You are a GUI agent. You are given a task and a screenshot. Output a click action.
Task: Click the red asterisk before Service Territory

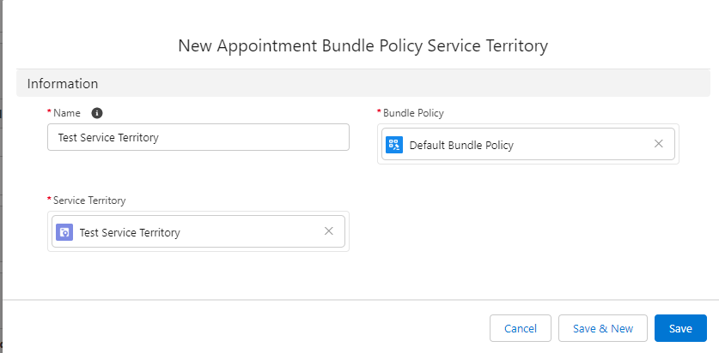(49, 199)
